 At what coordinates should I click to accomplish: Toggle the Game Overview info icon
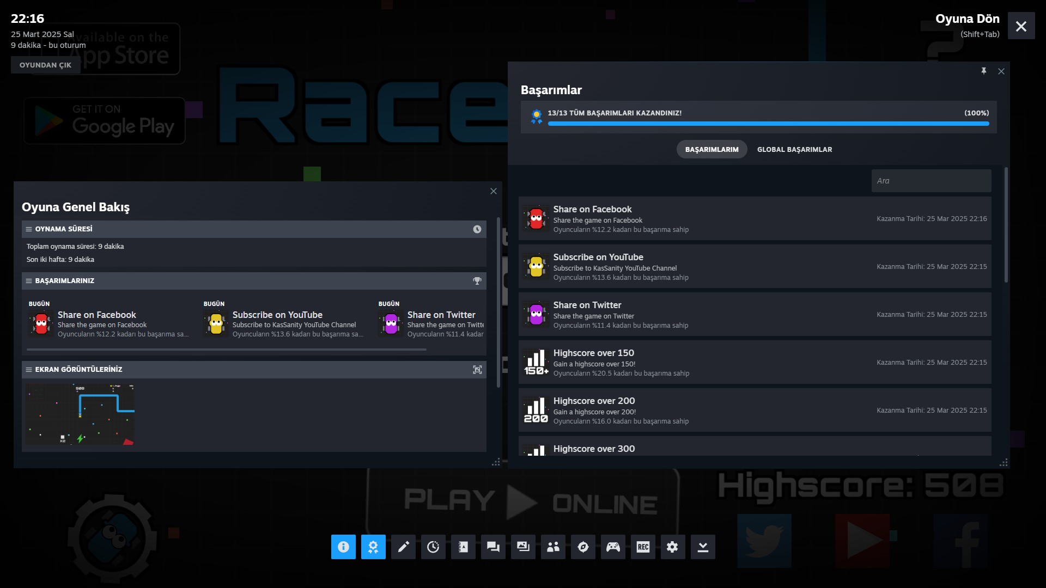(343, 547)
